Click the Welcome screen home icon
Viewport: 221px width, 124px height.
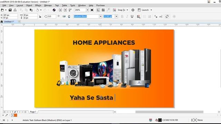tap(2, 22)
